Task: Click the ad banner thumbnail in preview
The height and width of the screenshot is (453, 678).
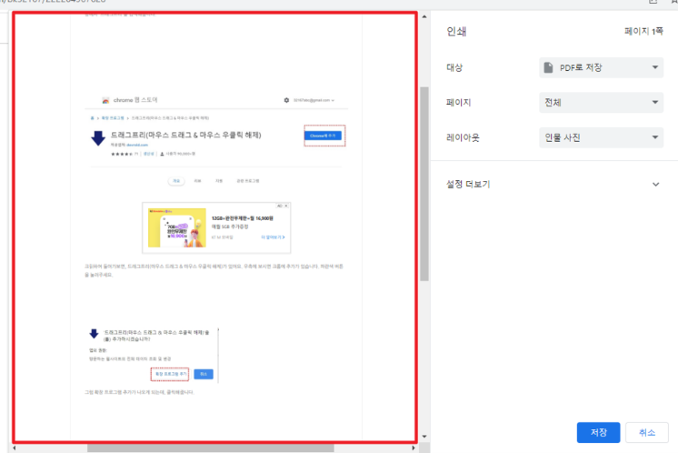Action: tap(177, 228)
